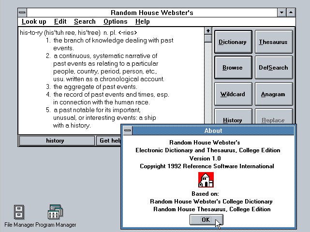Viewport: 310px width, 232px height.
Task: Open the About dialog's control menu box
Action: pos(128,130)
